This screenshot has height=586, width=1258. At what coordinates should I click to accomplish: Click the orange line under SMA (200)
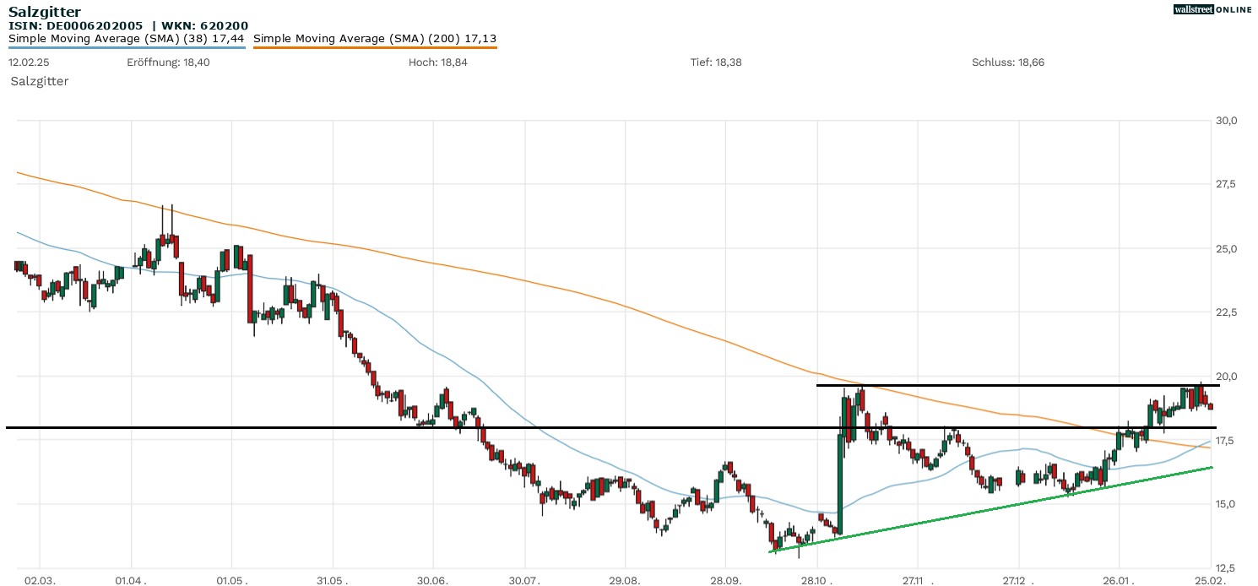coord(375,47)
